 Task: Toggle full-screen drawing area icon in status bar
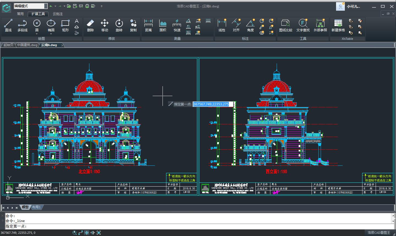point(98,232)
